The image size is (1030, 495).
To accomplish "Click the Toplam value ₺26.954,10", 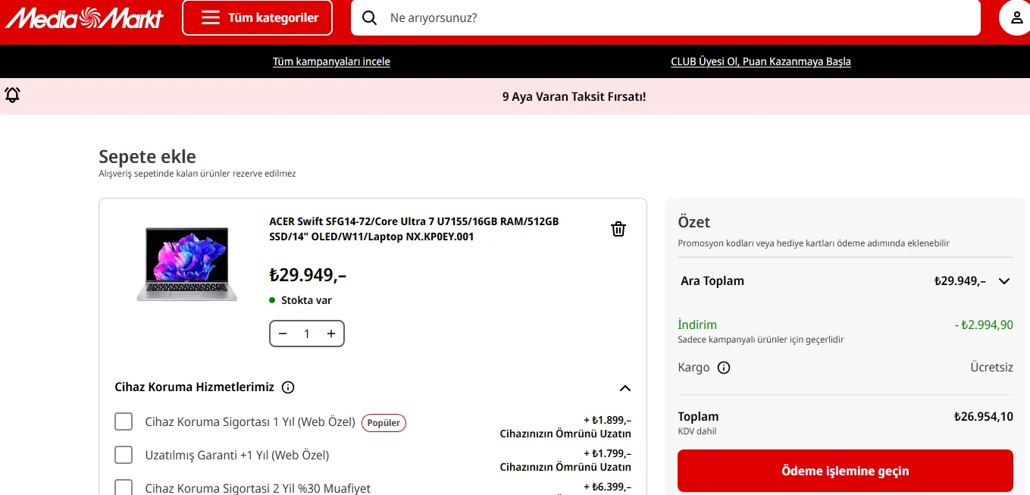I will pyautogui.click(x=984, y=416).
